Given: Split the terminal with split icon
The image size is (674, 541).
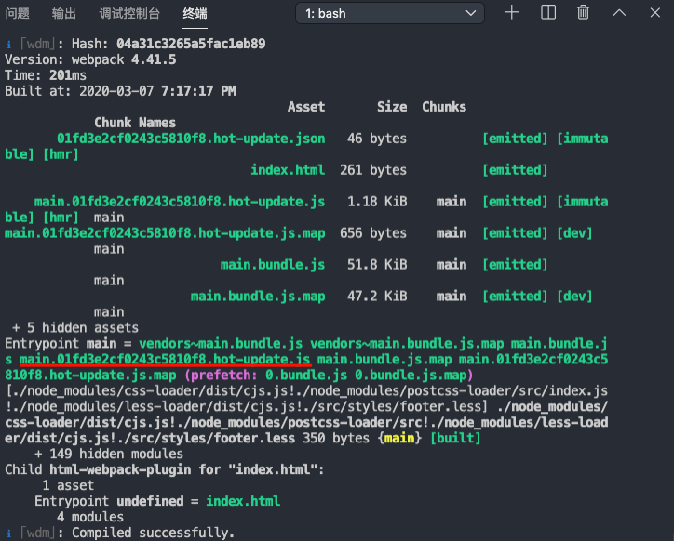Looking at the screenshot, I should point(548,12).
